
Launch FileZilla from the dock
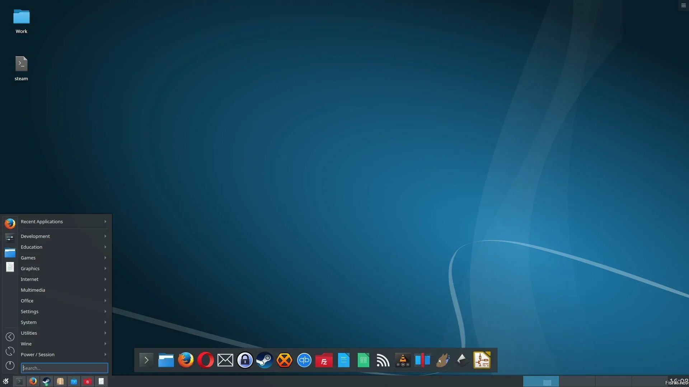click(x=324, y=360)
